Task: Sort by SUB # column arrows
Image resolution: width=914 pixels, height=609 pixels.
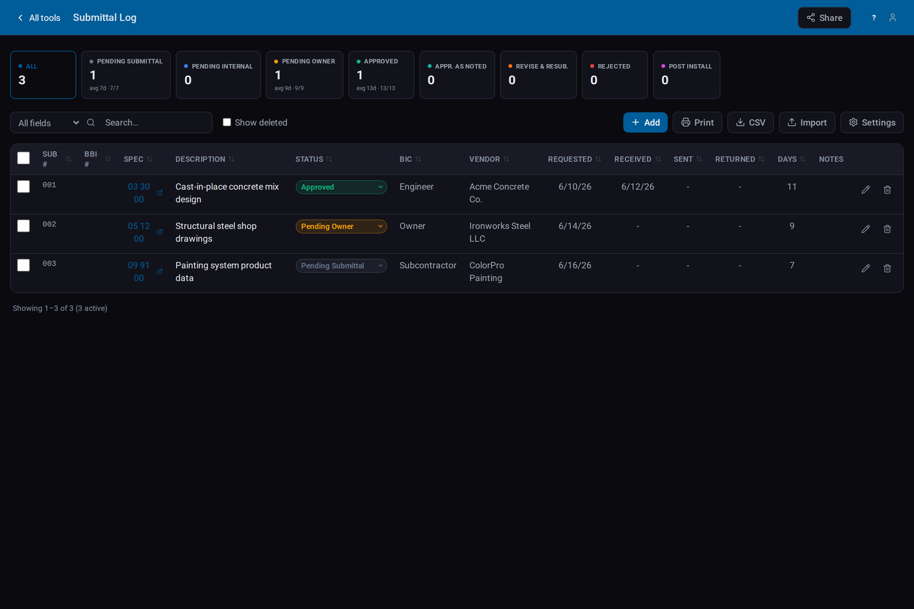Action: click(69, 159)
